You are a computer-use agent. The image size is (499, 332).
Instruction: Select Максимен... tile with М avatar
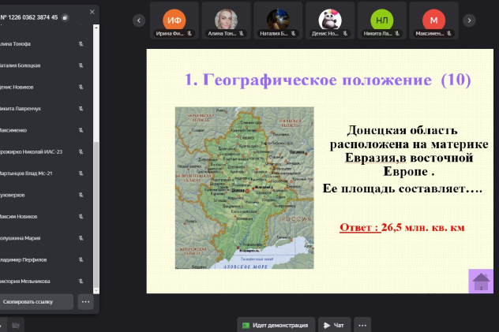[433, 21]
